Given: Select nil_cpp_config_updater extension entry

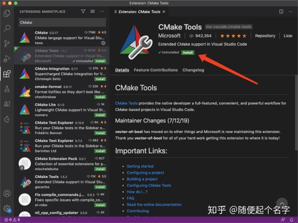Looking at the screenshot, I should 62,213.
